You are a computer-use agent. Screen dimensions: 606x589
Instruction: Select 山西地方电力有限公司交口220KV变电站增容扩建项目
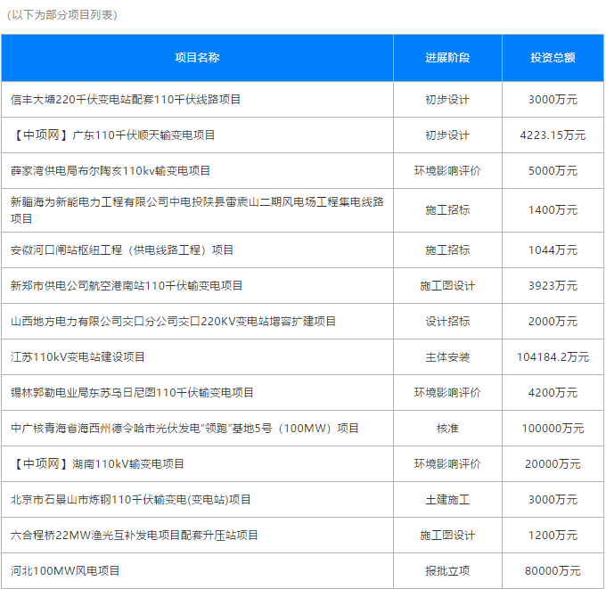(174, 322)
